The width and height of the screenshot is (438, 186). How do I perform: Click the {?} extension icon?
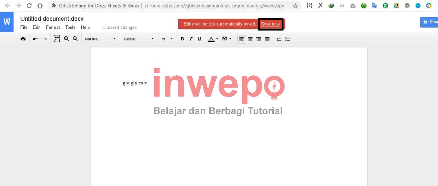(x=309, y=6)
